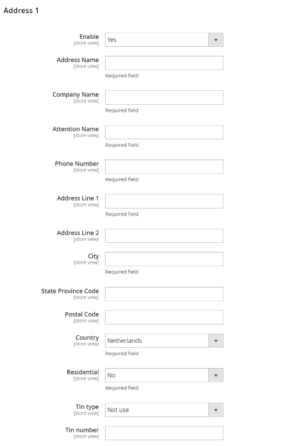Click the Phone Number input field
The width and height of the screenshot is (294, 446).
pos(164,167)
